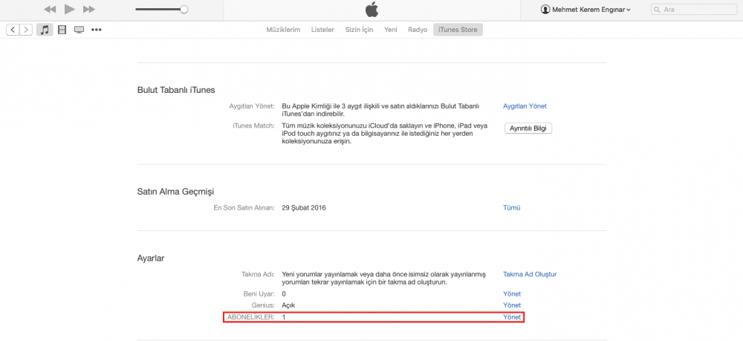743x341 pixels.
Task: Skip ahead with the fast-forward button
Action: coord(89,10)
